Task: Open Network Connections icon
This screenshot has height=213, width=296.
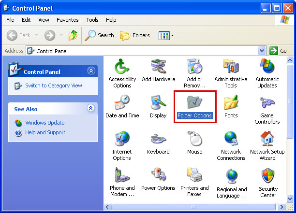Action: click(x=231, y=146)
